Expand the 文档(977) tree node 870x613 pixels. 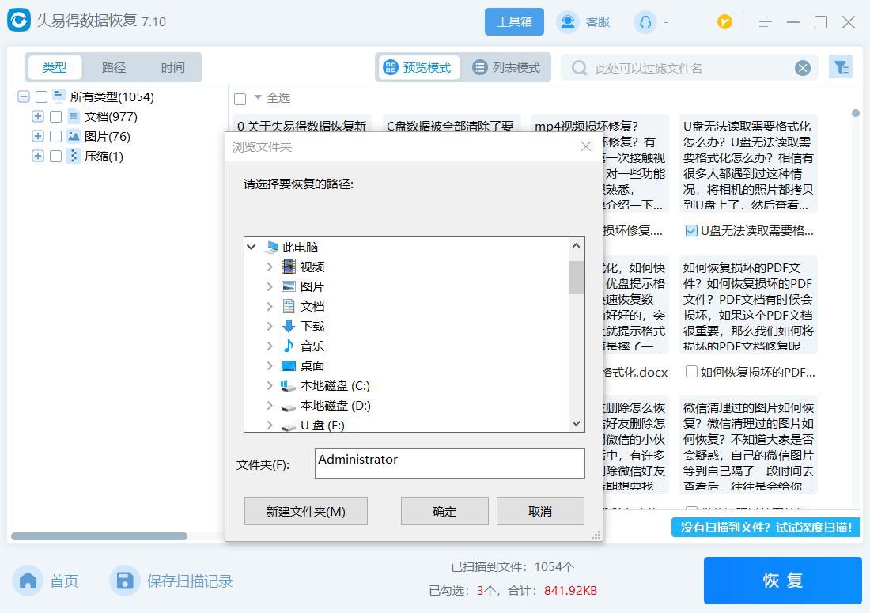click(x=38, y=116)
